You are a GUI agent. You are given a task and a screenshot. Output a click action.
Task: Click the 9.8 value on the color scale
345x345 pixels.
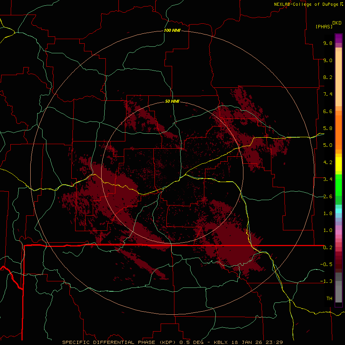[328, 43]
